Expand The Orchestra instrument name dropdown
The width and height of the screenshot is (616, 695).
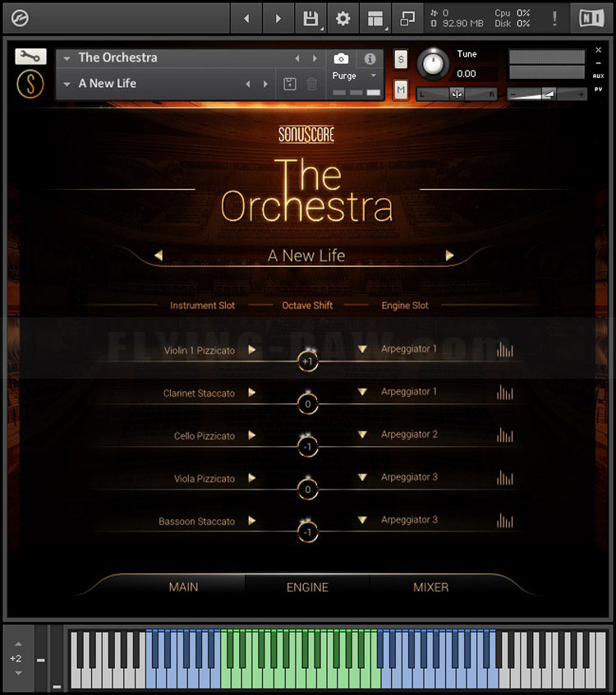click(67, 58)
